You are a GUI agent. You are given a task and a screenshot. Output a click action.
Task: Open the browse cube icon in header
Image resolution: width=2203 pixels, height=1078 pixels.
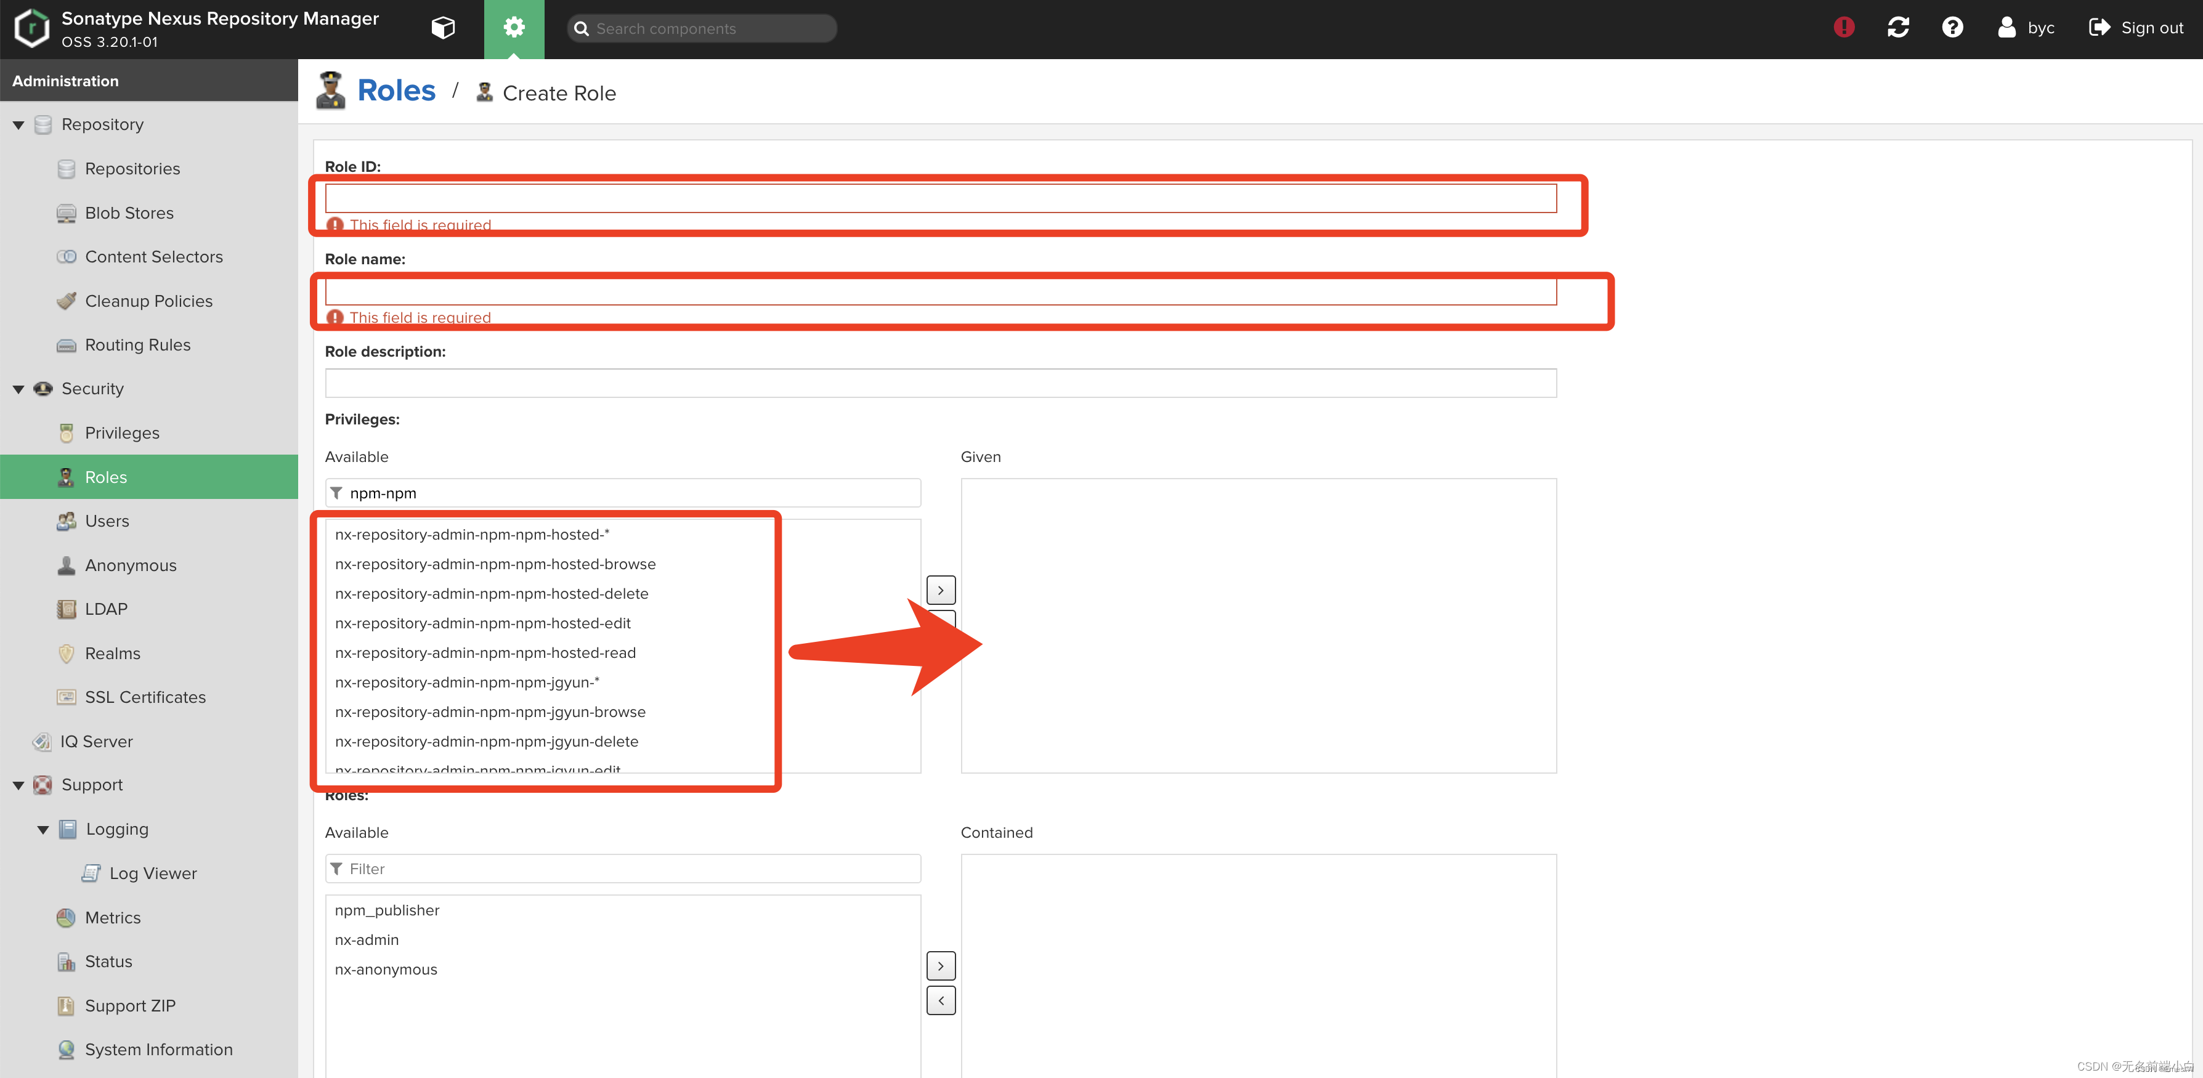(x=442, y=28)
